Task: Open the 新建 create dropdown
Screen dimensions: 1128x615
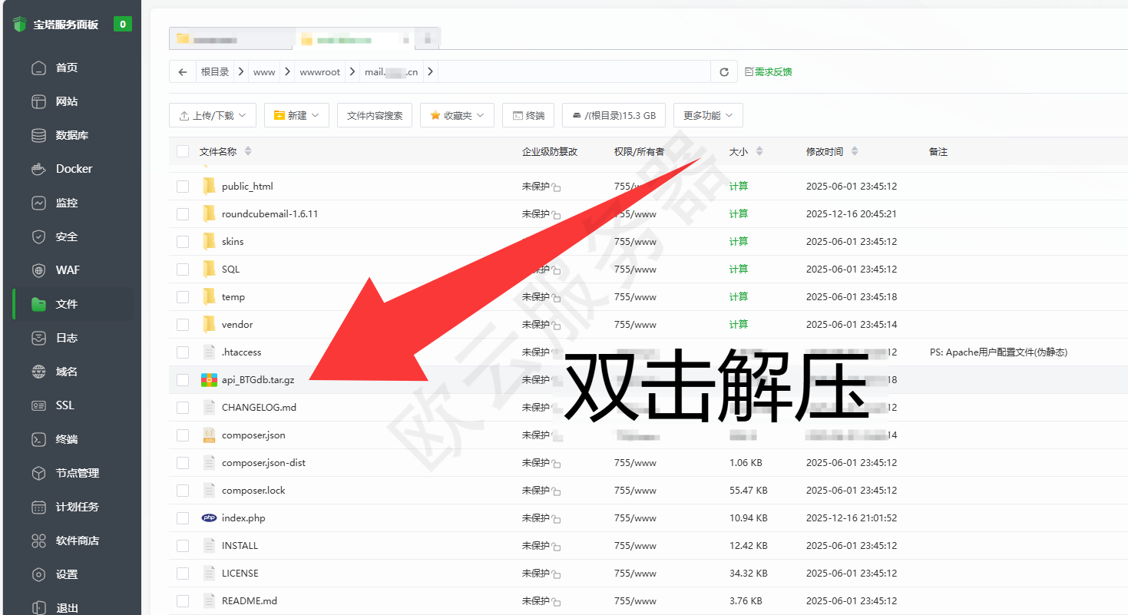Action: [x=296, y=116]
